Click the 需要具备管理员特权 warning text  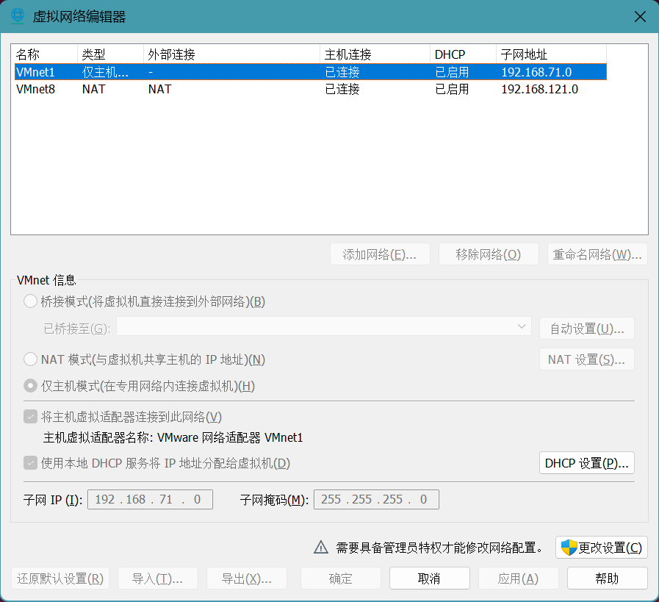(439, 548)
